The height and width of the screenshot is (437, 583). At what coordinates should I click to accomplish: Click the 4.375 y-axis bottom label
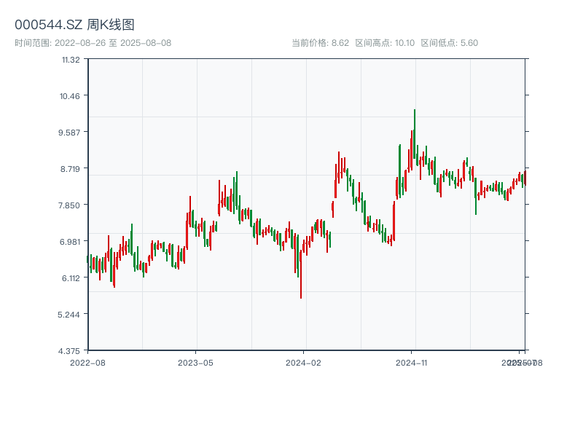tap(71, 351)
